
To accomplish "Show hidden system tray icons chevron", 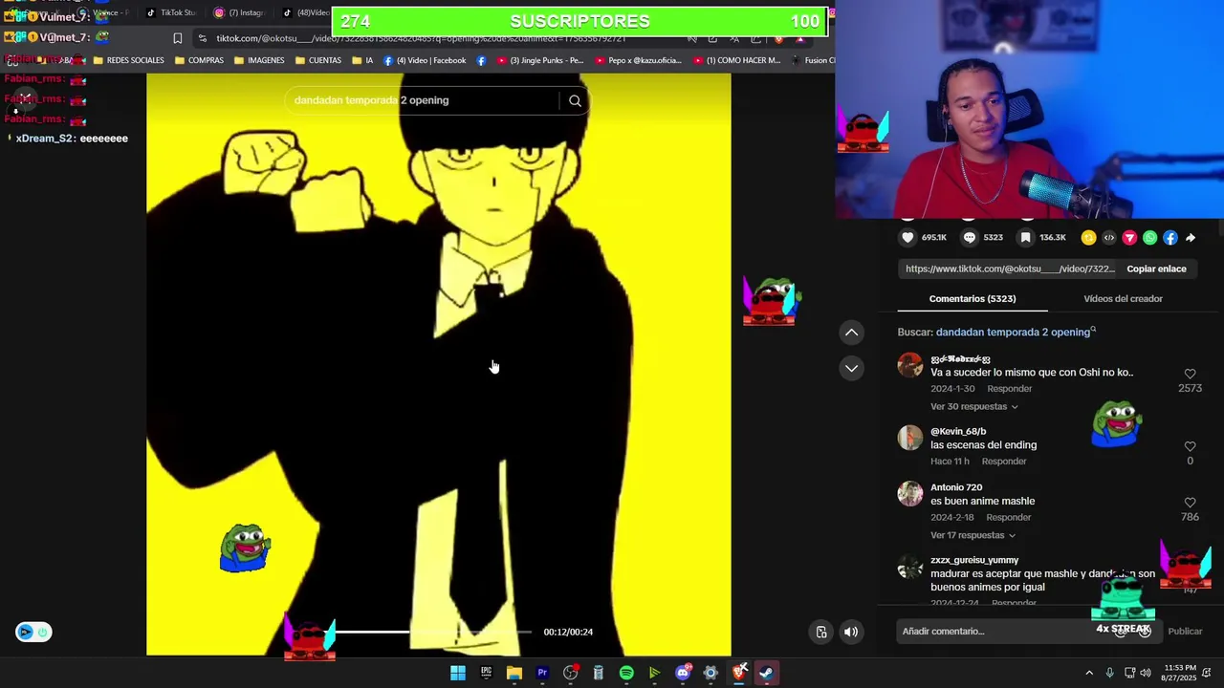I will (1088, 673).
